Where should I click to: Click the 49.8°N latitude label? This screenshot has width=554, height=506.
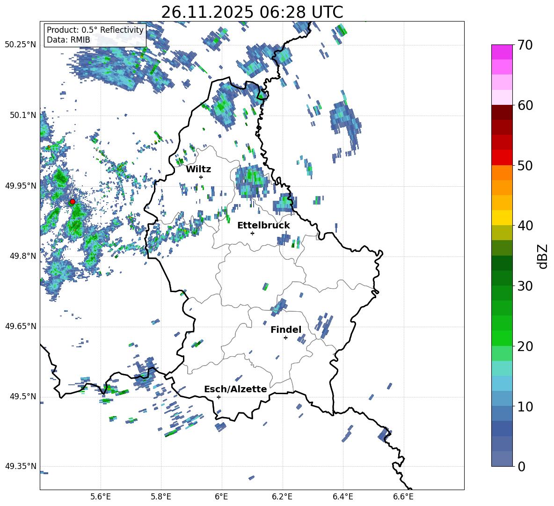(23, 256)
